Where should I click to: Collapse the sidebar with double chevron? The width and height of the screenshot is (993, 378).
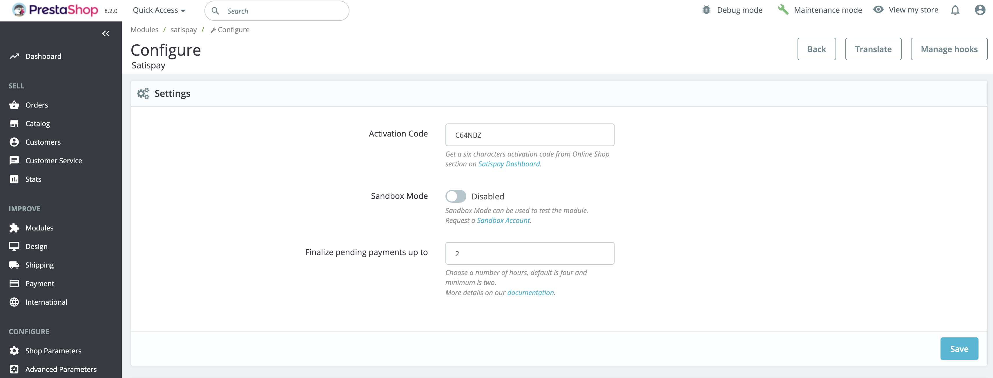coord(106,34)
